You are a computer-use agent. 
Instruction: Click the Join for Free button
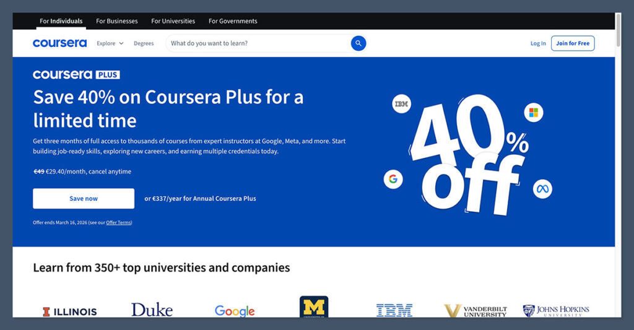573,43
